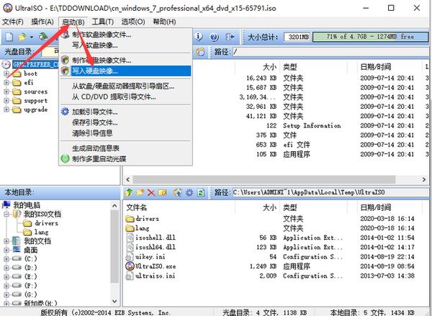Select 制作多重启动光碟 menu entry
Viewport: 432px width, 316px height.
coord(125,158)
